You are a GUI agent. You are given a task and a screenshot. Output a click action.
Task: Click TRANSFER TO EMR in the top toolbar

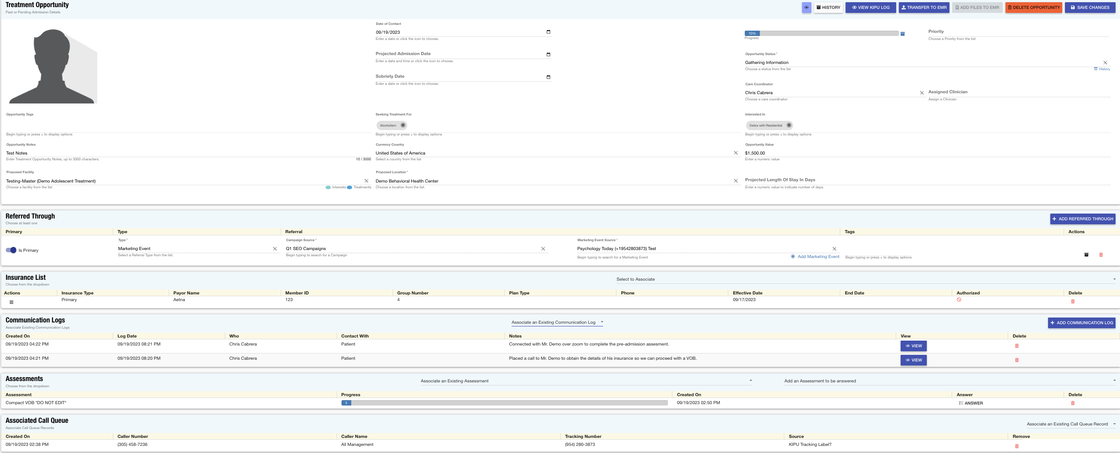(924, 7)
